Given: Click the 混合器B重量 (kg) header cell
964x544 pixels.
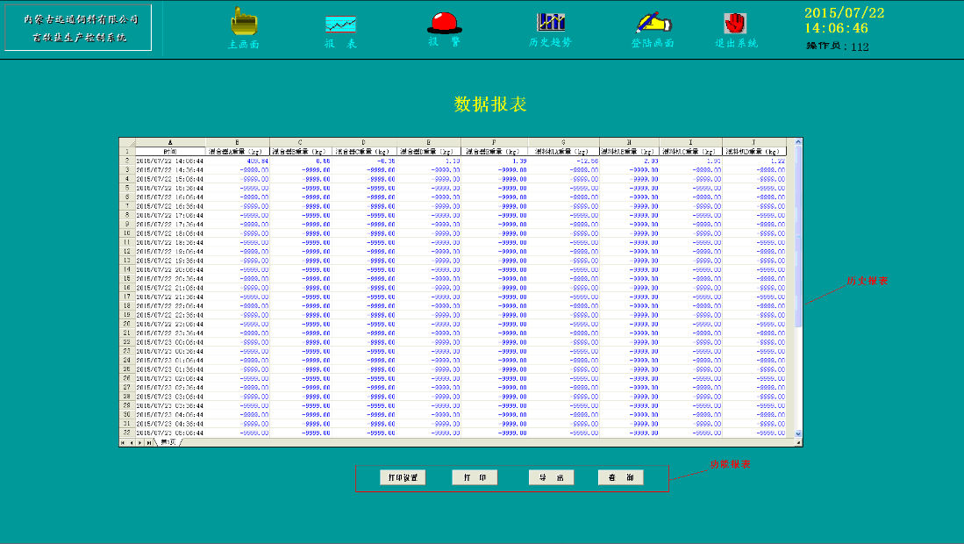Looking at the screenshot, I should click(301, 151).
